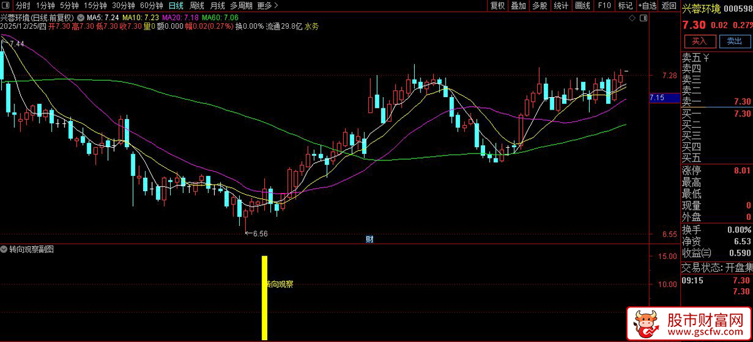The image size is (753, 342).
Task: Toggle the side panel icon beside the diamond
Action: pyautogui.click(x=643, y=19)
